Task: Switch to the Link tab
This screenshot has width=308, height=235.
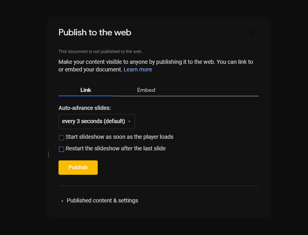Action: pyautogui.click(x=86, y=90)
